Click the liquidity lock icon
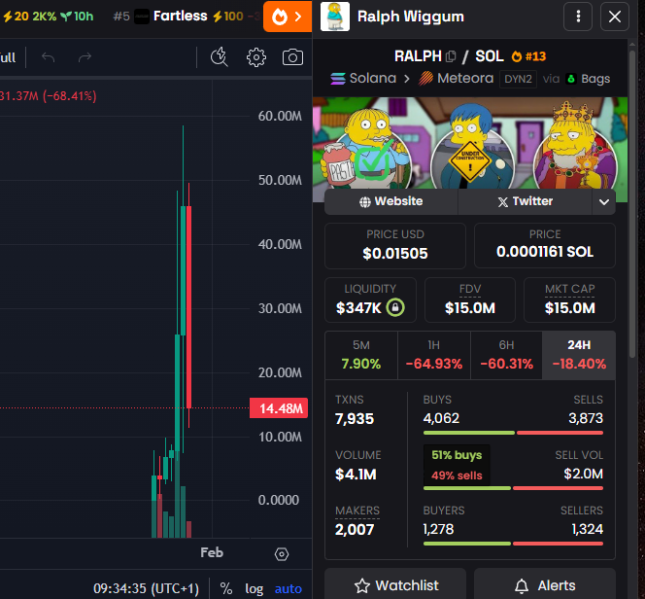Viewport: 645px width, 599px height. pos(395,307)
